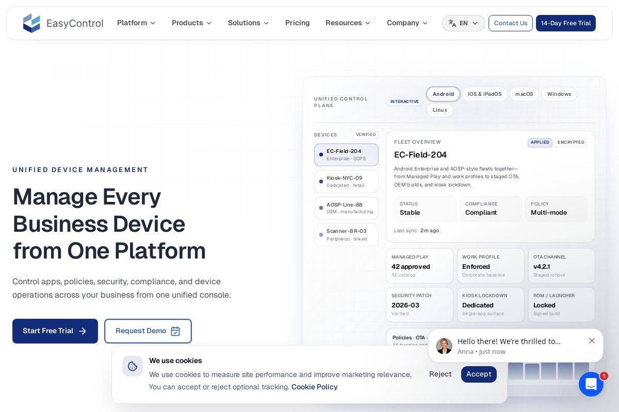Click the Work Profile Enforced card
The width and height of the screenshot is (619, 412).
[x=491, y=266]
